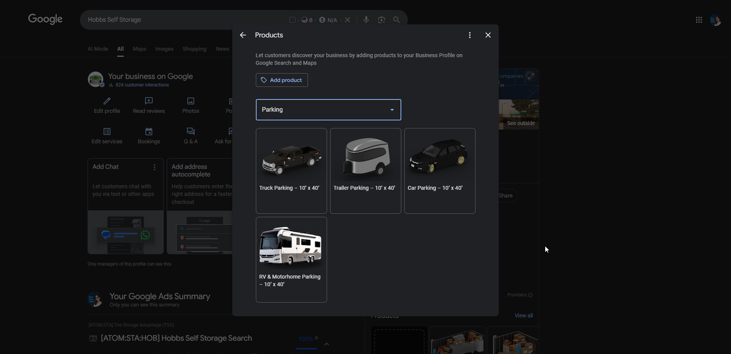This screenshot has height=354, width=731.
Task: Expand the map with the expand icon
Action: [x=531, y=76]
